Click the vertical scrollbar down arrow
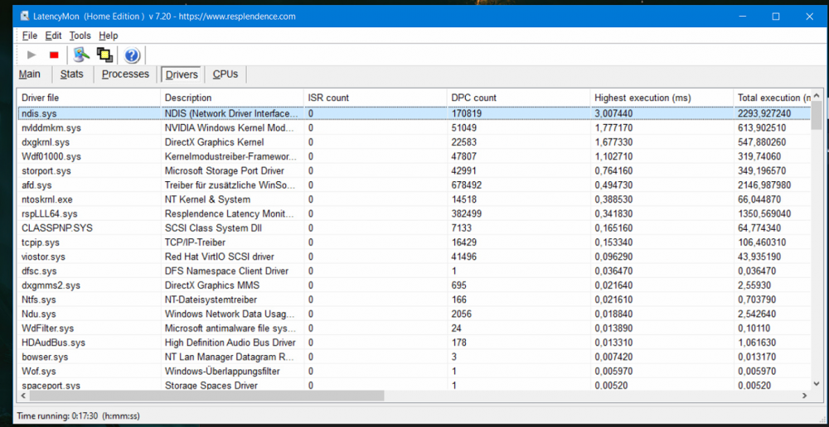The width and height of the screenshot is (829, 427). 817,384
